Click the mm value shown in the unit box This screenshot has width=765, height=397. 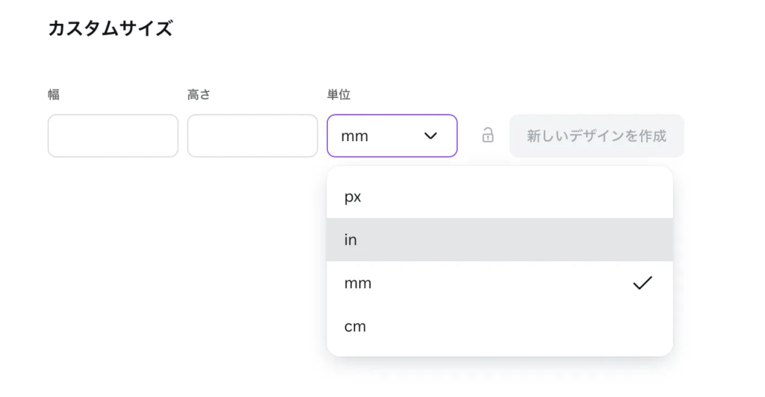[x=355, y=137]
